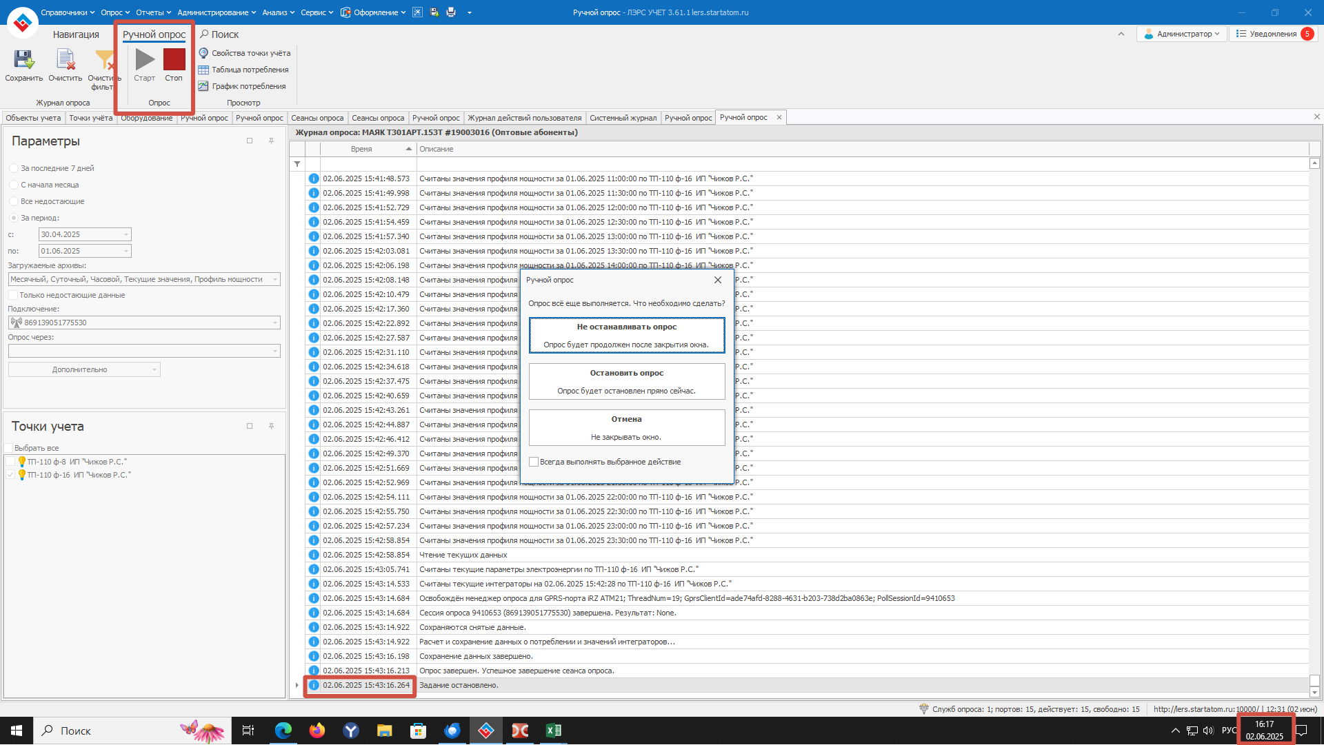Select С начала месяца option
1324x745 pixels.
click(x=14, y=185)
